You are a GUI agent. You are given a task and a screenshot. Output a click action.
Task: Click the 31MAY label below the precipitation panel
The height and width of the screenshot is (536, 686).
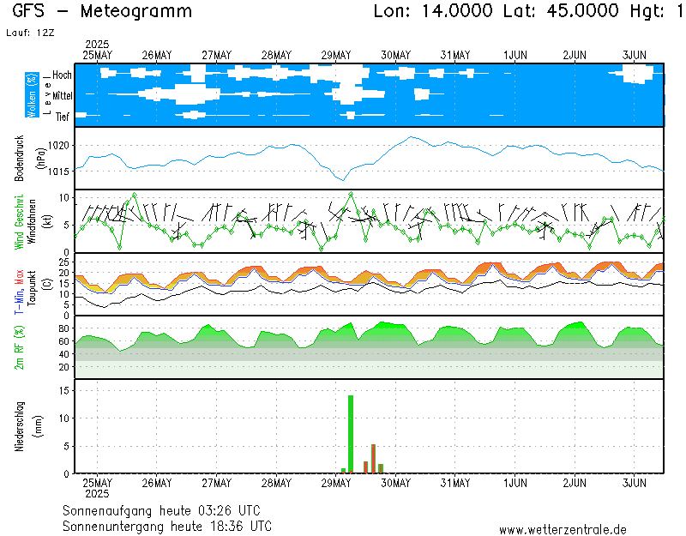pos(455,483)
